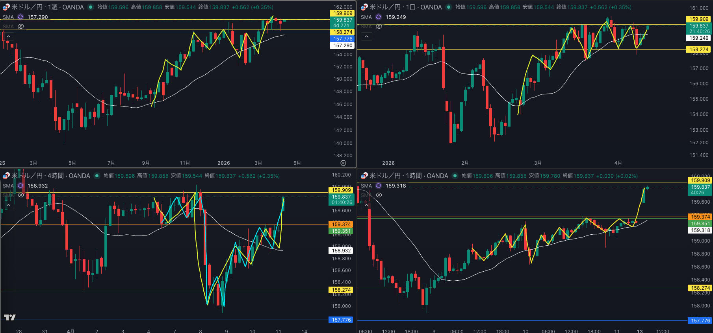Image resolution: width=713 pixels, height=333 pixels.
Task: Unhide the second SMA on 4-hour chart
Action: pos(21,195)
